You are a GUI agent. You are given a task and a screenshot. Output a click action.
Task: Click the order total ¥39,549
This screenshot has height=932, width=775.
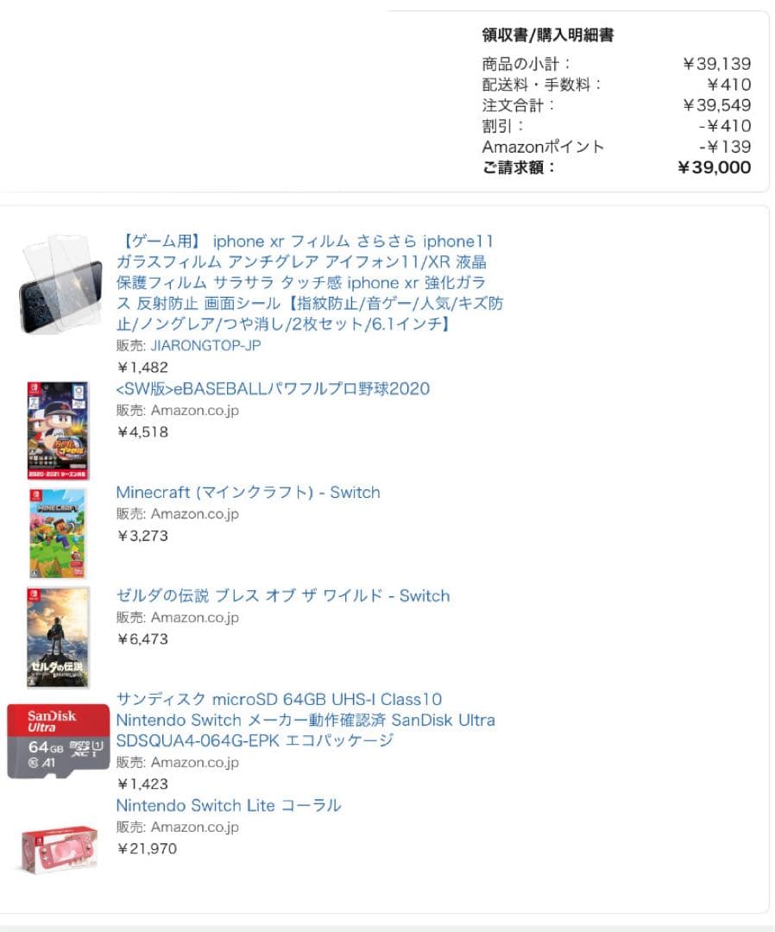(x=717, y=105)
